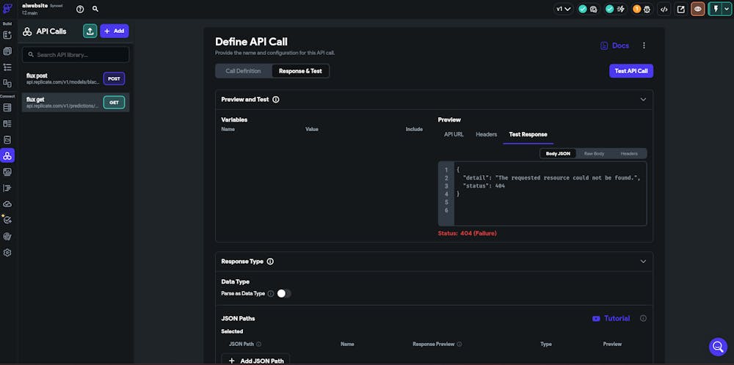The width and height of the screenshot is (734, 365).
Task: Open the App Values sidebar icon
Action: (x=7, y=140)
